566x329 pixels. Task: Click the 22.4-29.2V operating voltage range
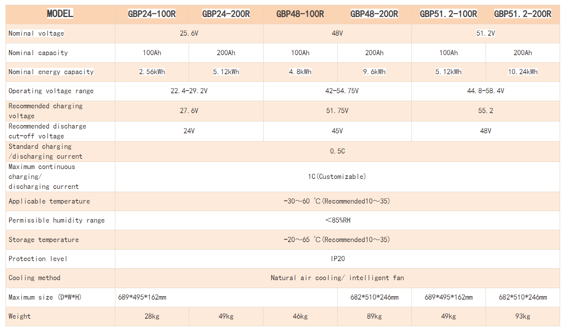[189, 91]
